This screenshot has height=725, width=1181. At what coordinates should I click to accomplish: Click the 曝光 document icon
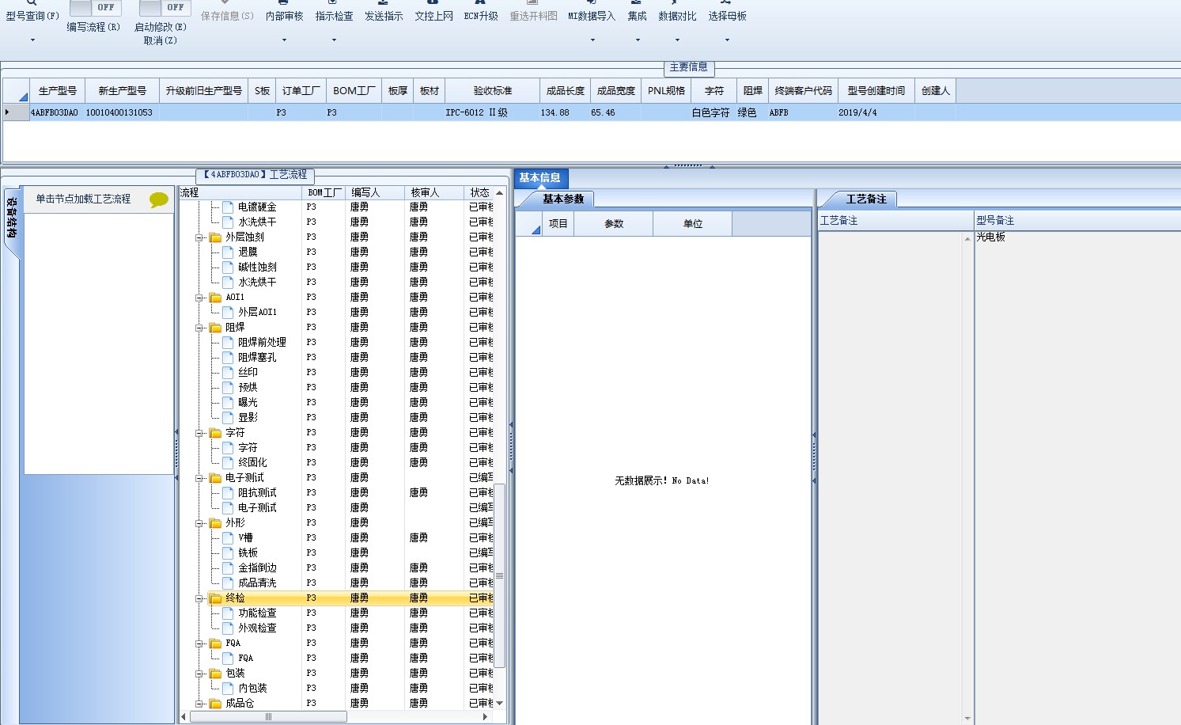228,403
